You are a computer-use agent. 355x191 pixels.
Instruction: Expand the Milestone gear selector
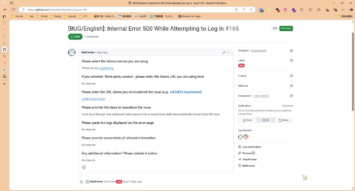(x=291, y=86)
